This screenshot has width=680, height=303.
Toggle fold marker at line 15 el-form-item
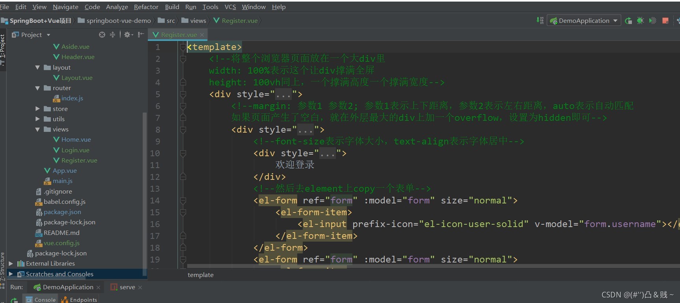click(x=183, y=212)
